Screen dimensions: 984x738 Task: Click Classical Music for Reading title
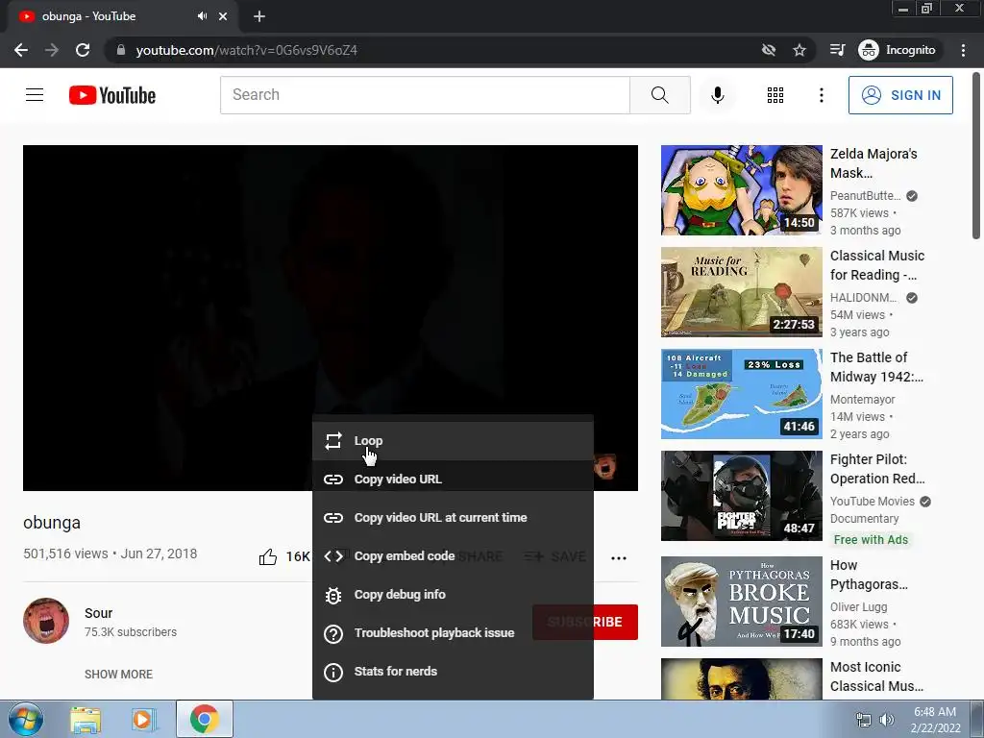(876, 265)
